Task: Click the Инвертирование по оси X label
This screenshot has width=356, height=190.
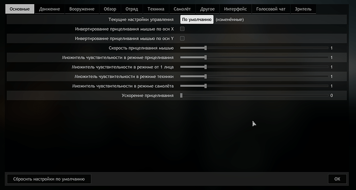Action: pos(124,29)
